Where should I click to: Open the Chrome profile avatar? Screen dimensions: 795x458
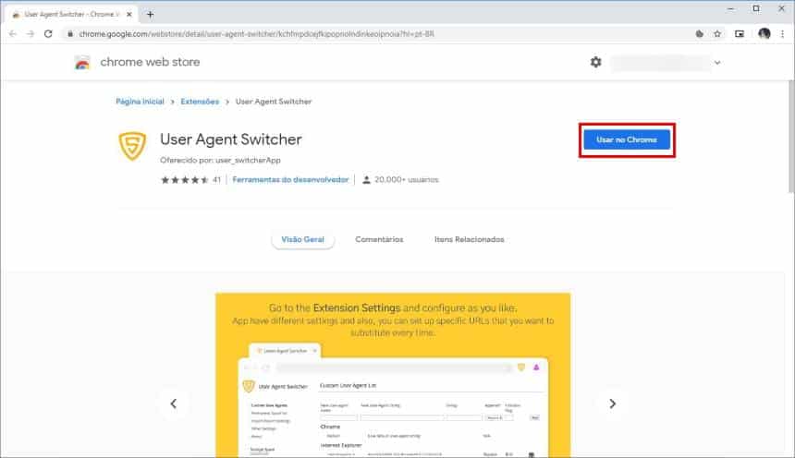click(x=764, y=34)
